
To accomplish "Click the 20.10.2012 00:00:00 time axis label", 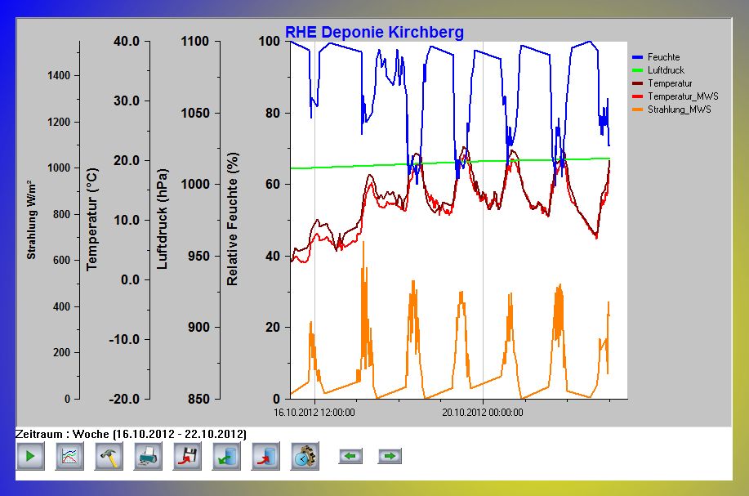I will [483, 413].
